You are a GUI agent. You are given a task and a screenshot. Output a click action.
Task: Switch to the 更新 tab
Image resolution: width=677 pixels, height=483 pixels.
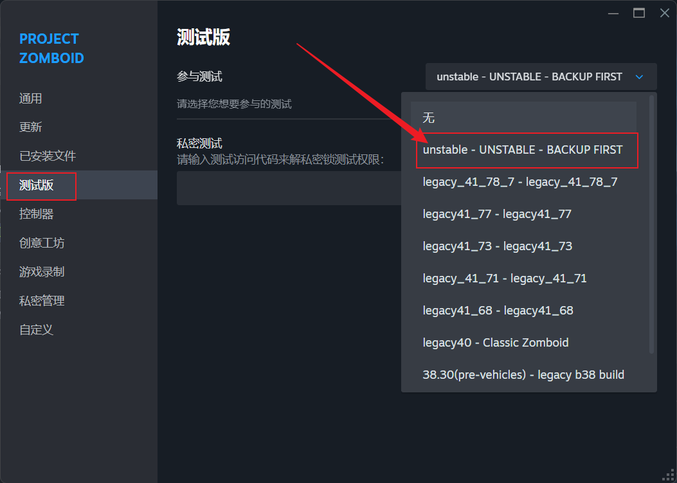(x=31, y=127)
